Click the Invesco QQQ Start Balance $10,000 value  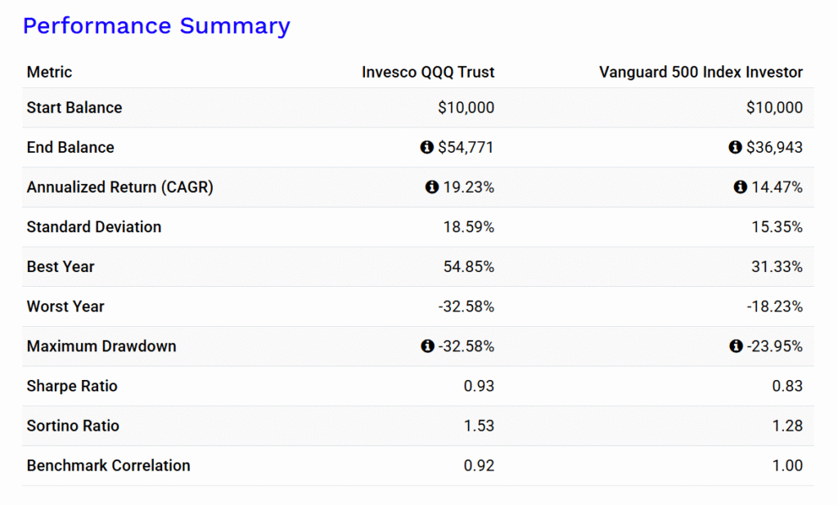point(466,107)
